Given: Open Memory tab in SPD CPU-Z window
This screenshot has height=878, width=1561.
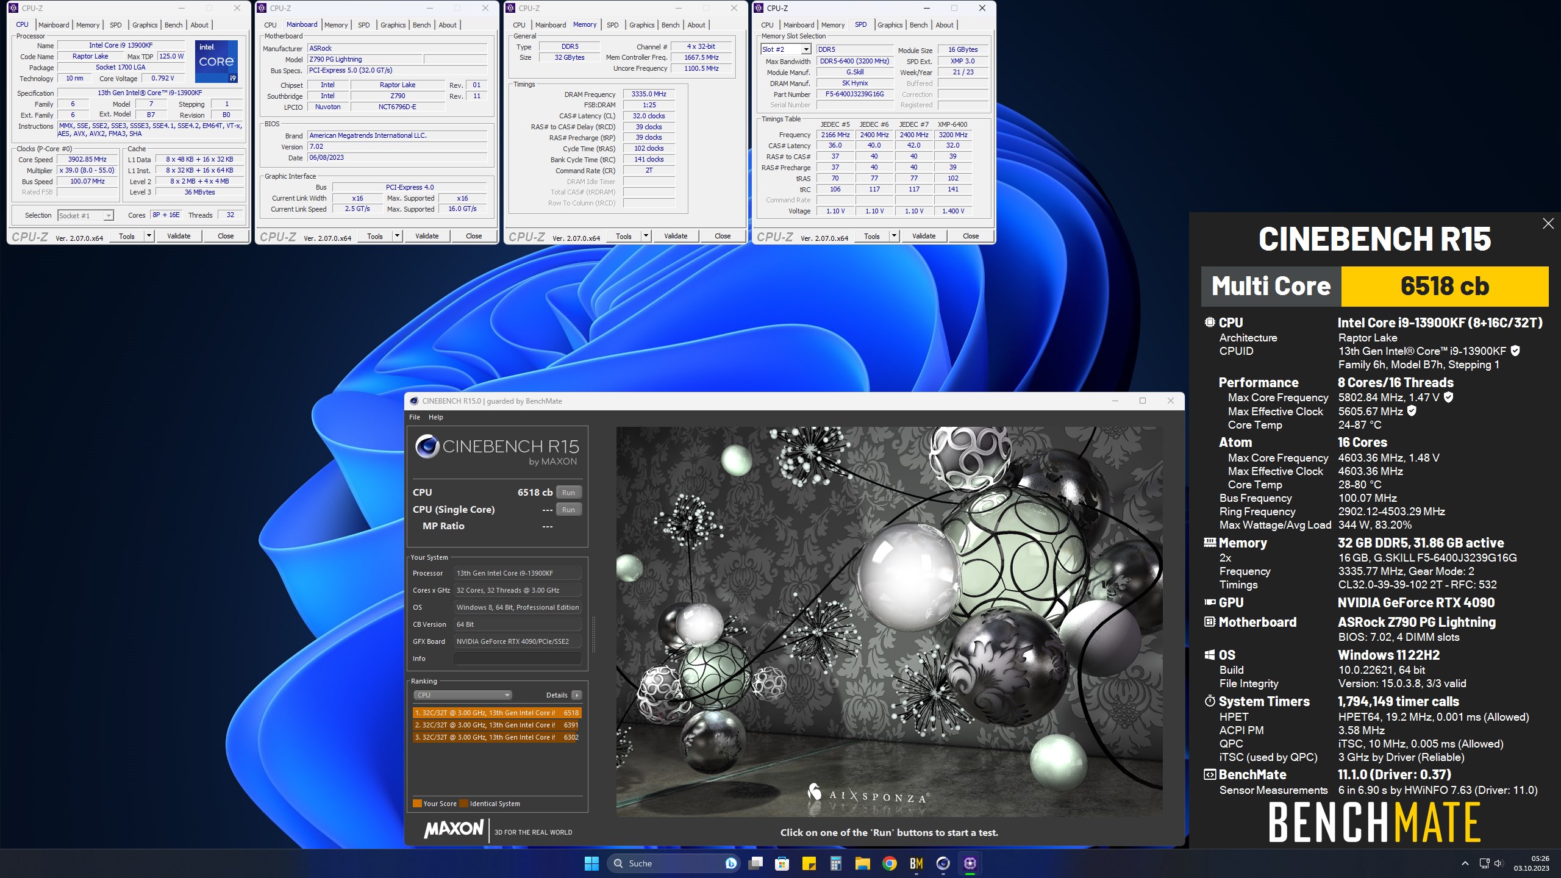Looking at the screenshot, I should click(833, 25).
